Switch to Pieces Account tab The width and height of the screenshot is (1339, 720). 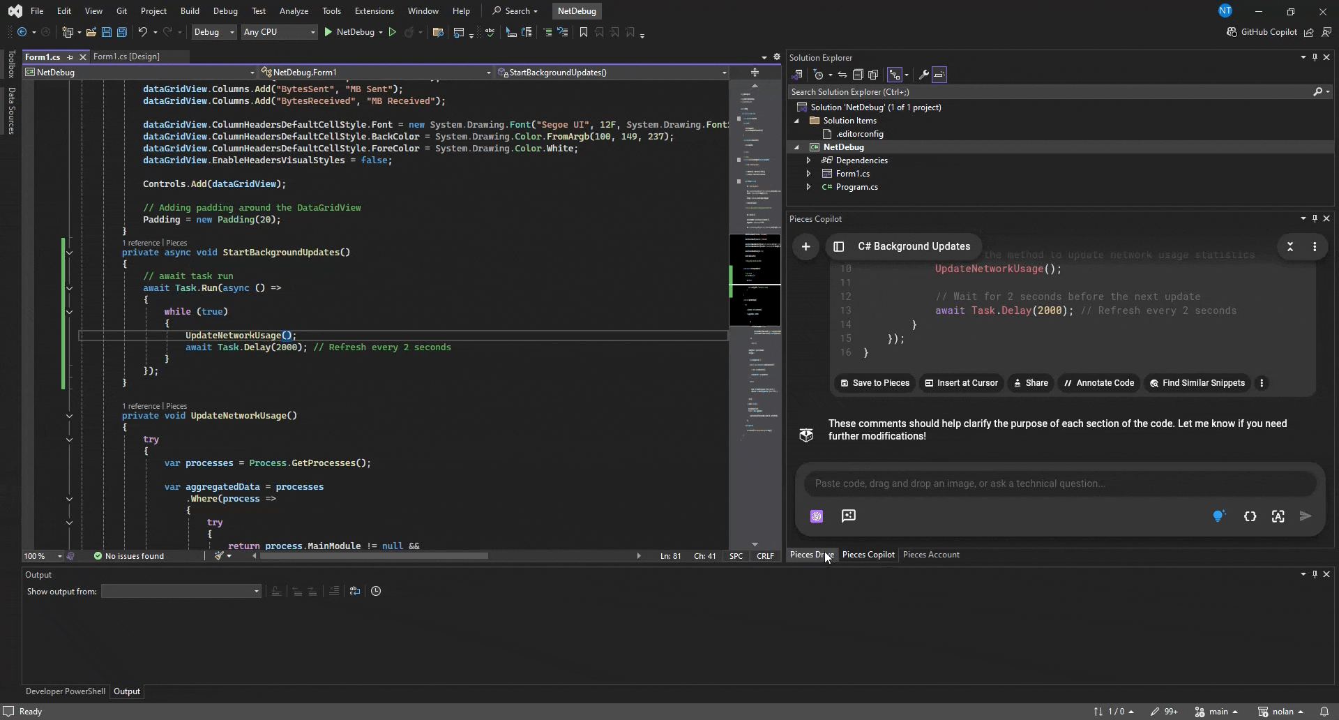point(931,555)
